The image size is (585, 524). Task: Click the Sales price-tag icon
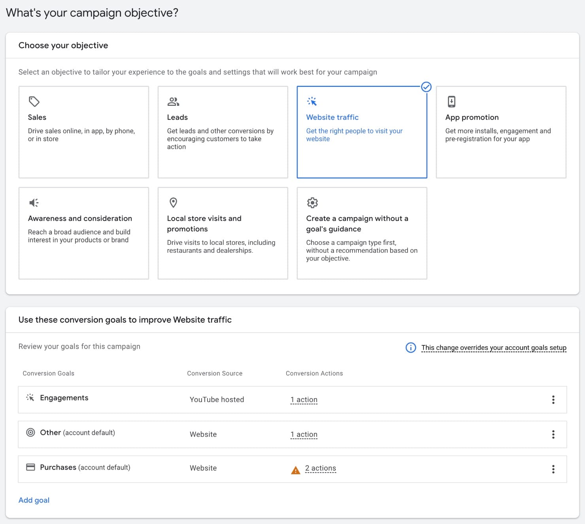point(34,101)
